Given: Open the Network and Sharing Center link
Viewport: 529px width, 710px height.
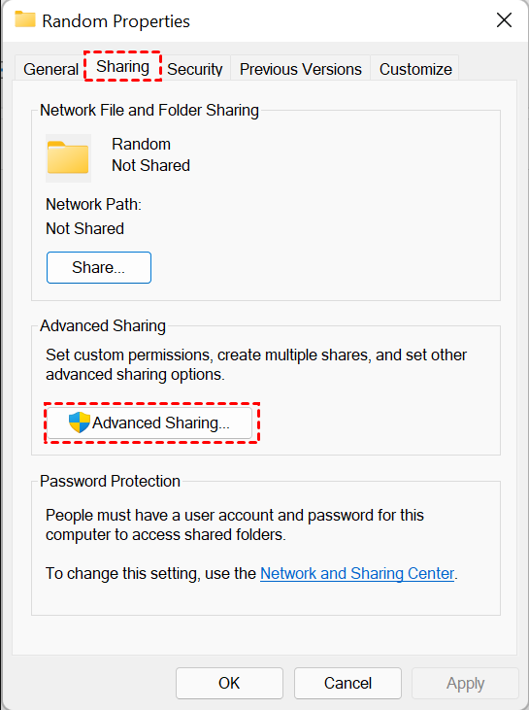Looking at the screenshot, I should 357,573.
